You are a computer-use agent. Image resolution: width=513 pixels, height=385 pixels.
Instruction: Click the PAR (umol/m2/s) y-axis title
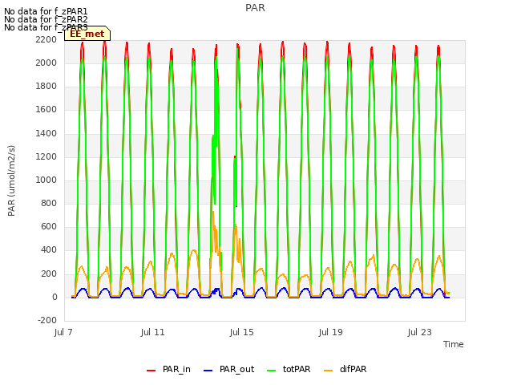[x=11, y=180]
